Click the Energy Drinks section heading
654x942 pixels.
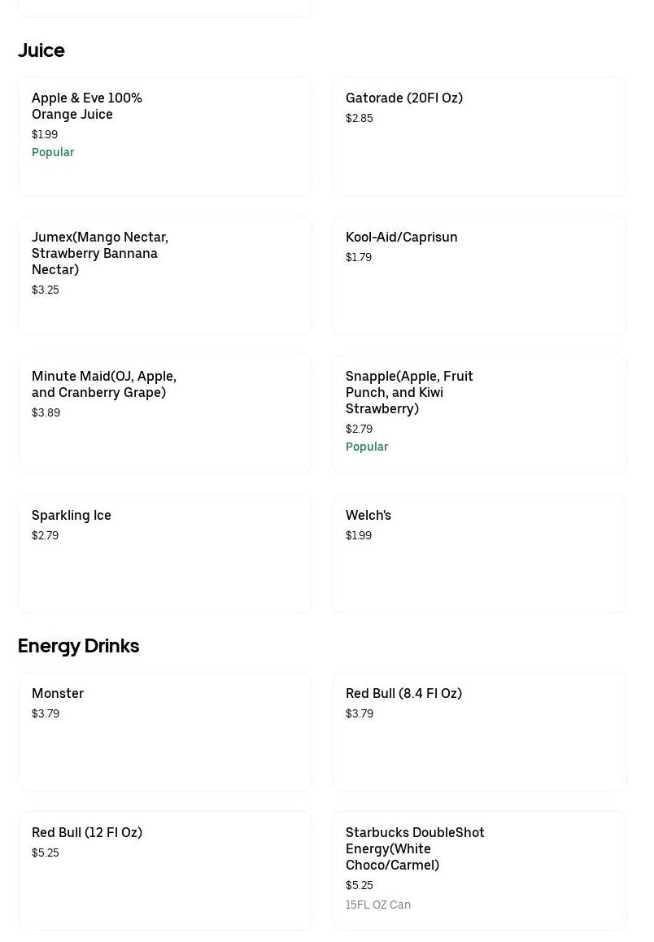[x=79, y=646]
